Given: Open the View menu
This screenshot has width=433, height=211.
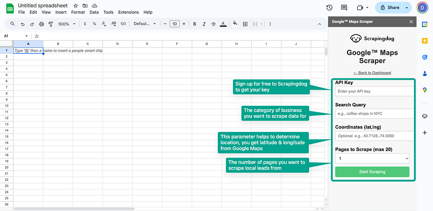Looking at the screenshot, I should click(x=46, y=12).
